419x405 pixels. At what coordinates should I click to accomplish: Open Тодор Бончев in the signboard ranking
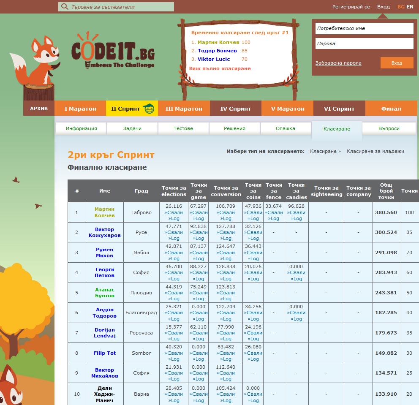(x=217, y=51)
